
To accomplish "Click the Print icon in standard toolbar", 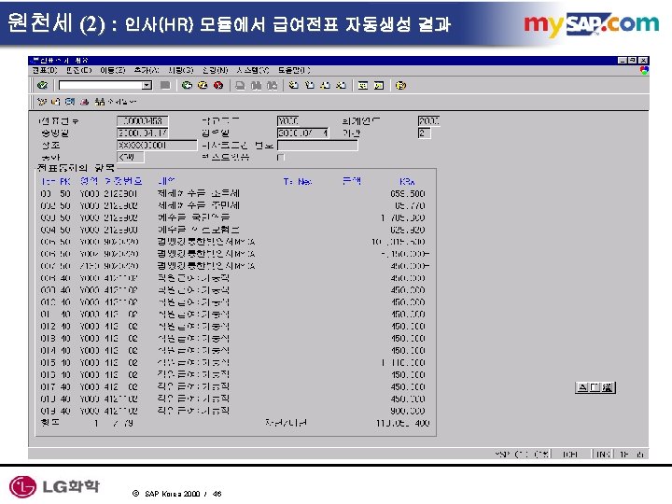I will pyautogui.click(x=240, y=86).
